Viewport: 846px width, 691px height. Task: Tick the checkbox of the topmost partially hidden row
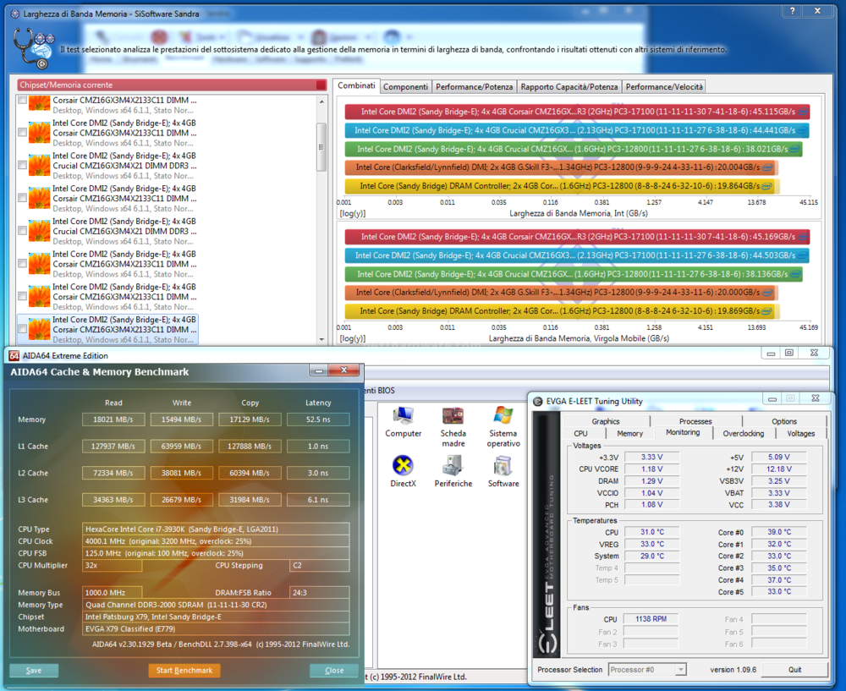click(x=22, y=100)
